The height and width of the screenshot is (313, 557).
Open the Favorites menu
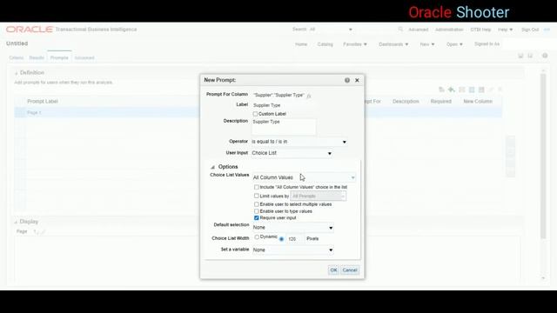click(355, 44)
